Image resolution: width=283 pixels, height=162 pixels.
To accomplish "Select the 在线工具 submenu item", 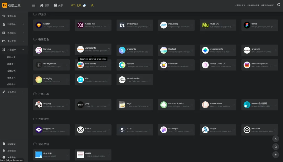I will point(11,77).
